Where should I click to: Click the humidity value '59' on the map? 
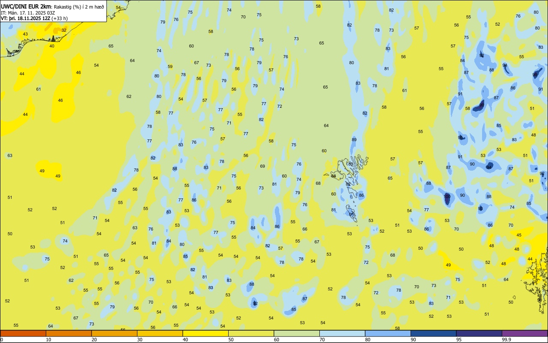pyautogui.click(x=170, y=67)
